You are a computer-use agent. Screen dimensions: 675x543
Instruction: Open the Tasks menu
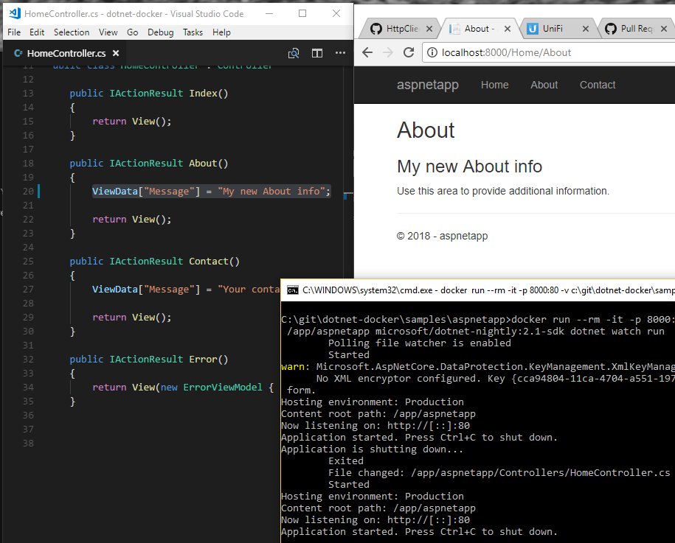pos(192,32)
